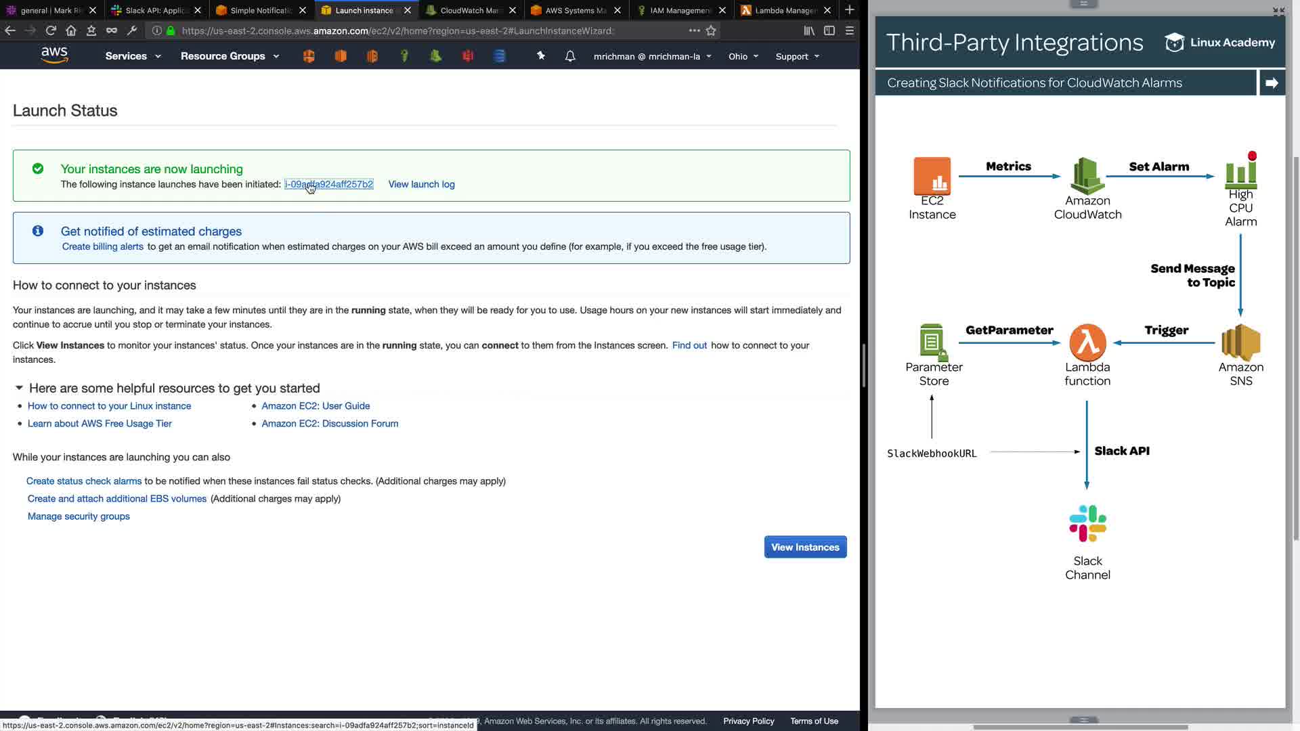This screenshot has height=731, width=1300.
Task: Collapse the helpful resources section
Action: point(19,388)
